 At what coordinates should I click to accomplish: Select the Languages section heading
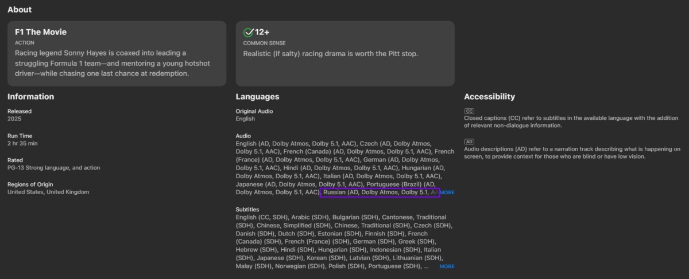257,97
